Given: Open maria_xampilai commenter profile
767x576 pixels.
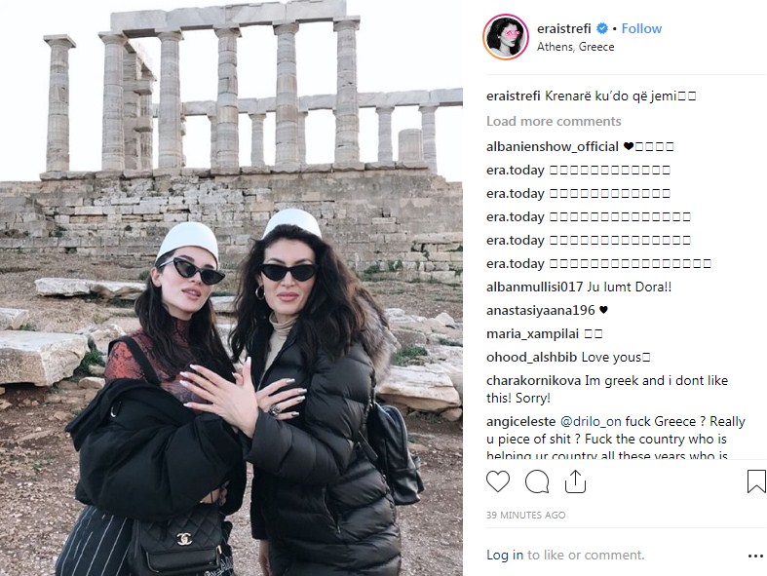Looking at the screenshot, I should (532, 333).
